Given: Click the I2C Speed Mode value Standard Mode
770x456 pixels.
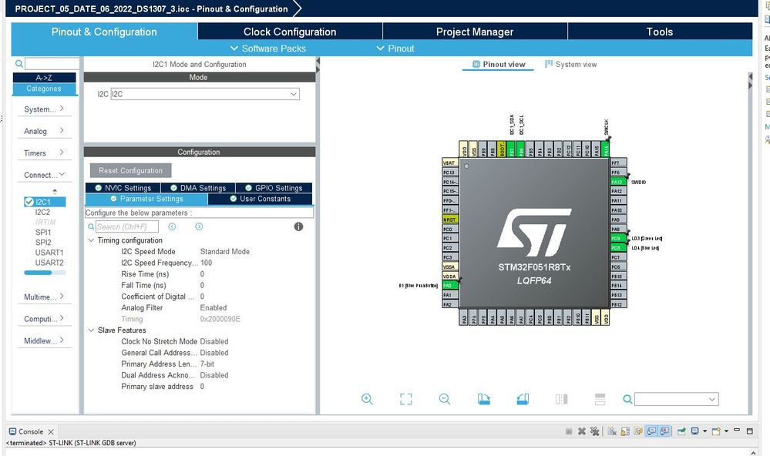Looking at the screenshot, I should point(225,251).
